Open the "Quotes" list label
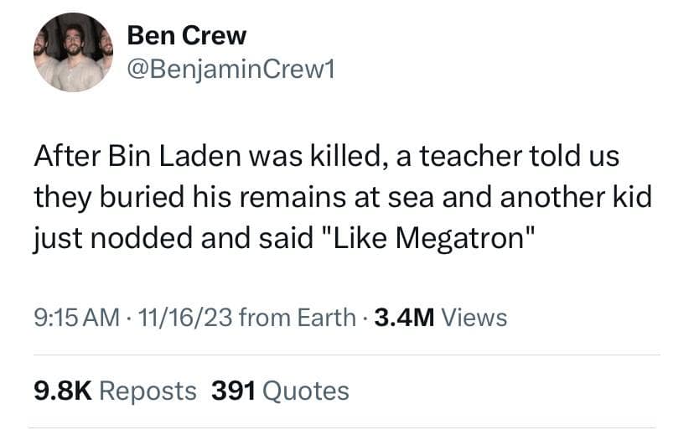The height and width of the screenshot is (430, 694). (x=306, y=391)
